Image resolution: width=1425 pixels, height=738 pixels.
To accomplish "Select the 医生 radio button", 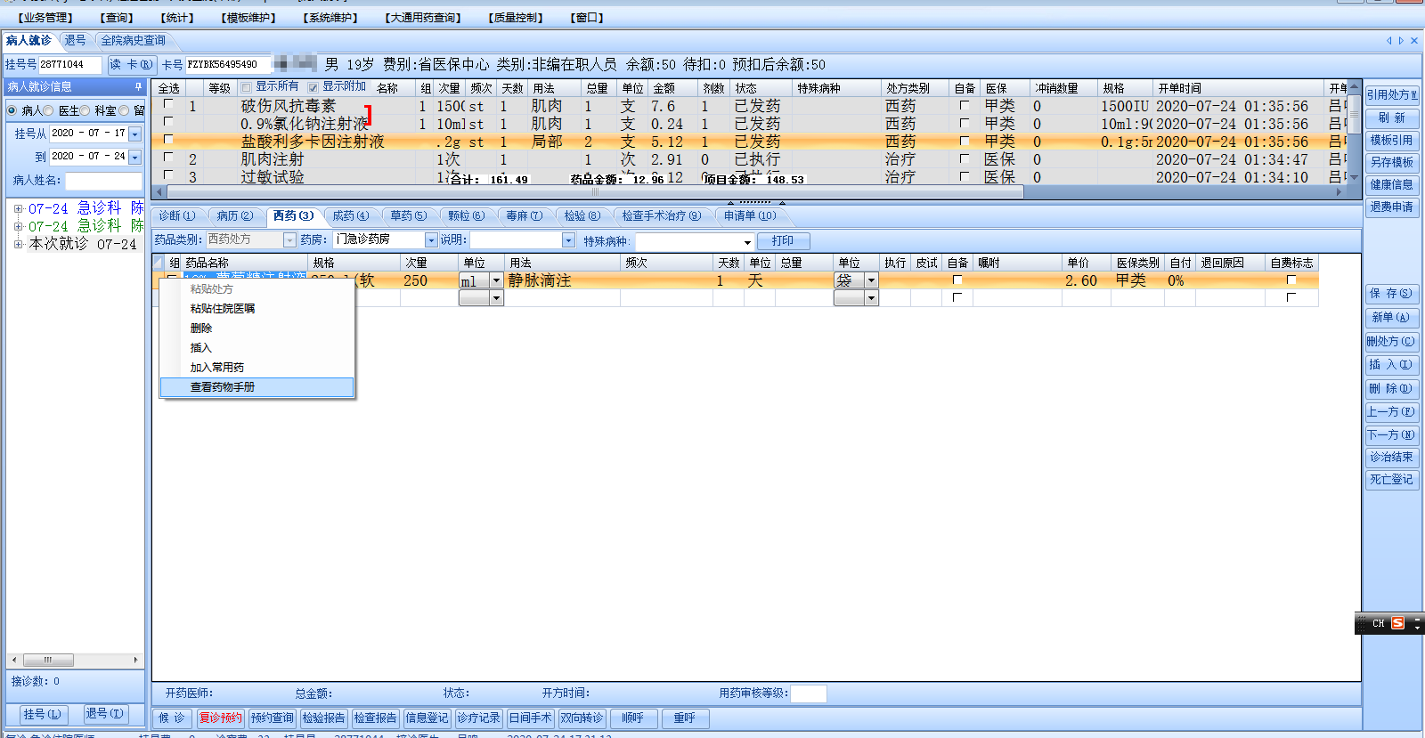I will pos(50,110).
